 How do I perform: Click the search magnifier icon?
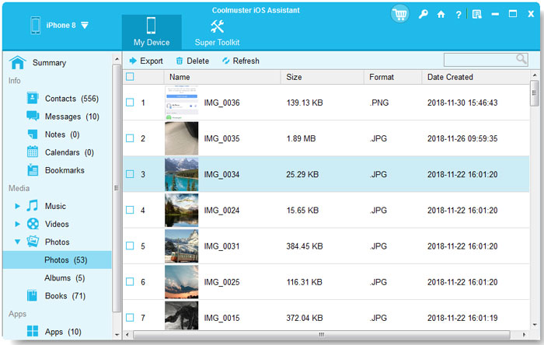tap(521, 60)
